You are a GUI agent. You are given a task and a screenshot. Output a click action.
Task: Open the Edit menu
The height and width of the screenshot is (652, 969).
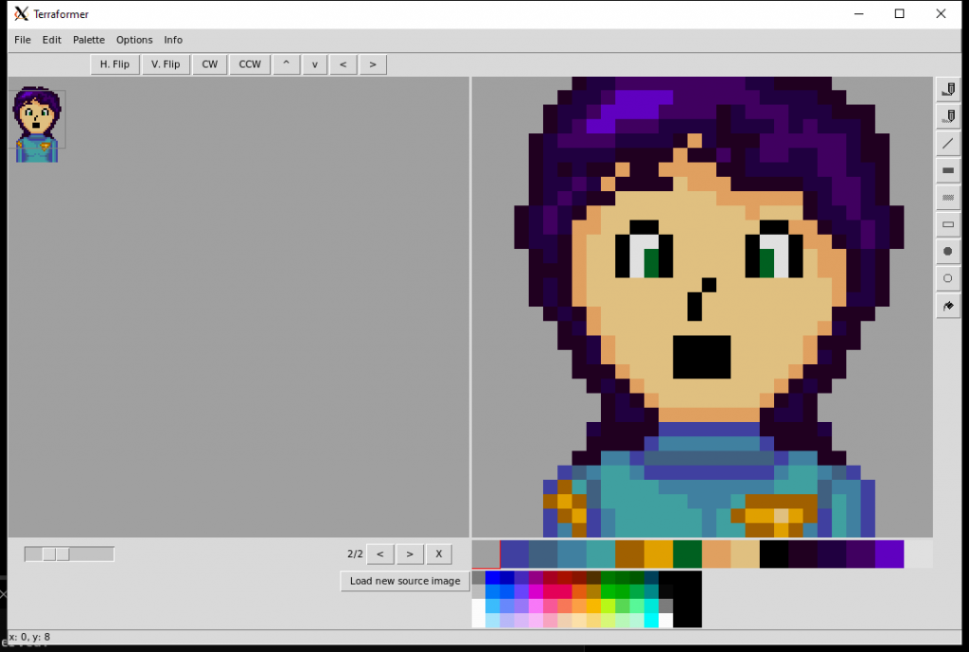52,40
